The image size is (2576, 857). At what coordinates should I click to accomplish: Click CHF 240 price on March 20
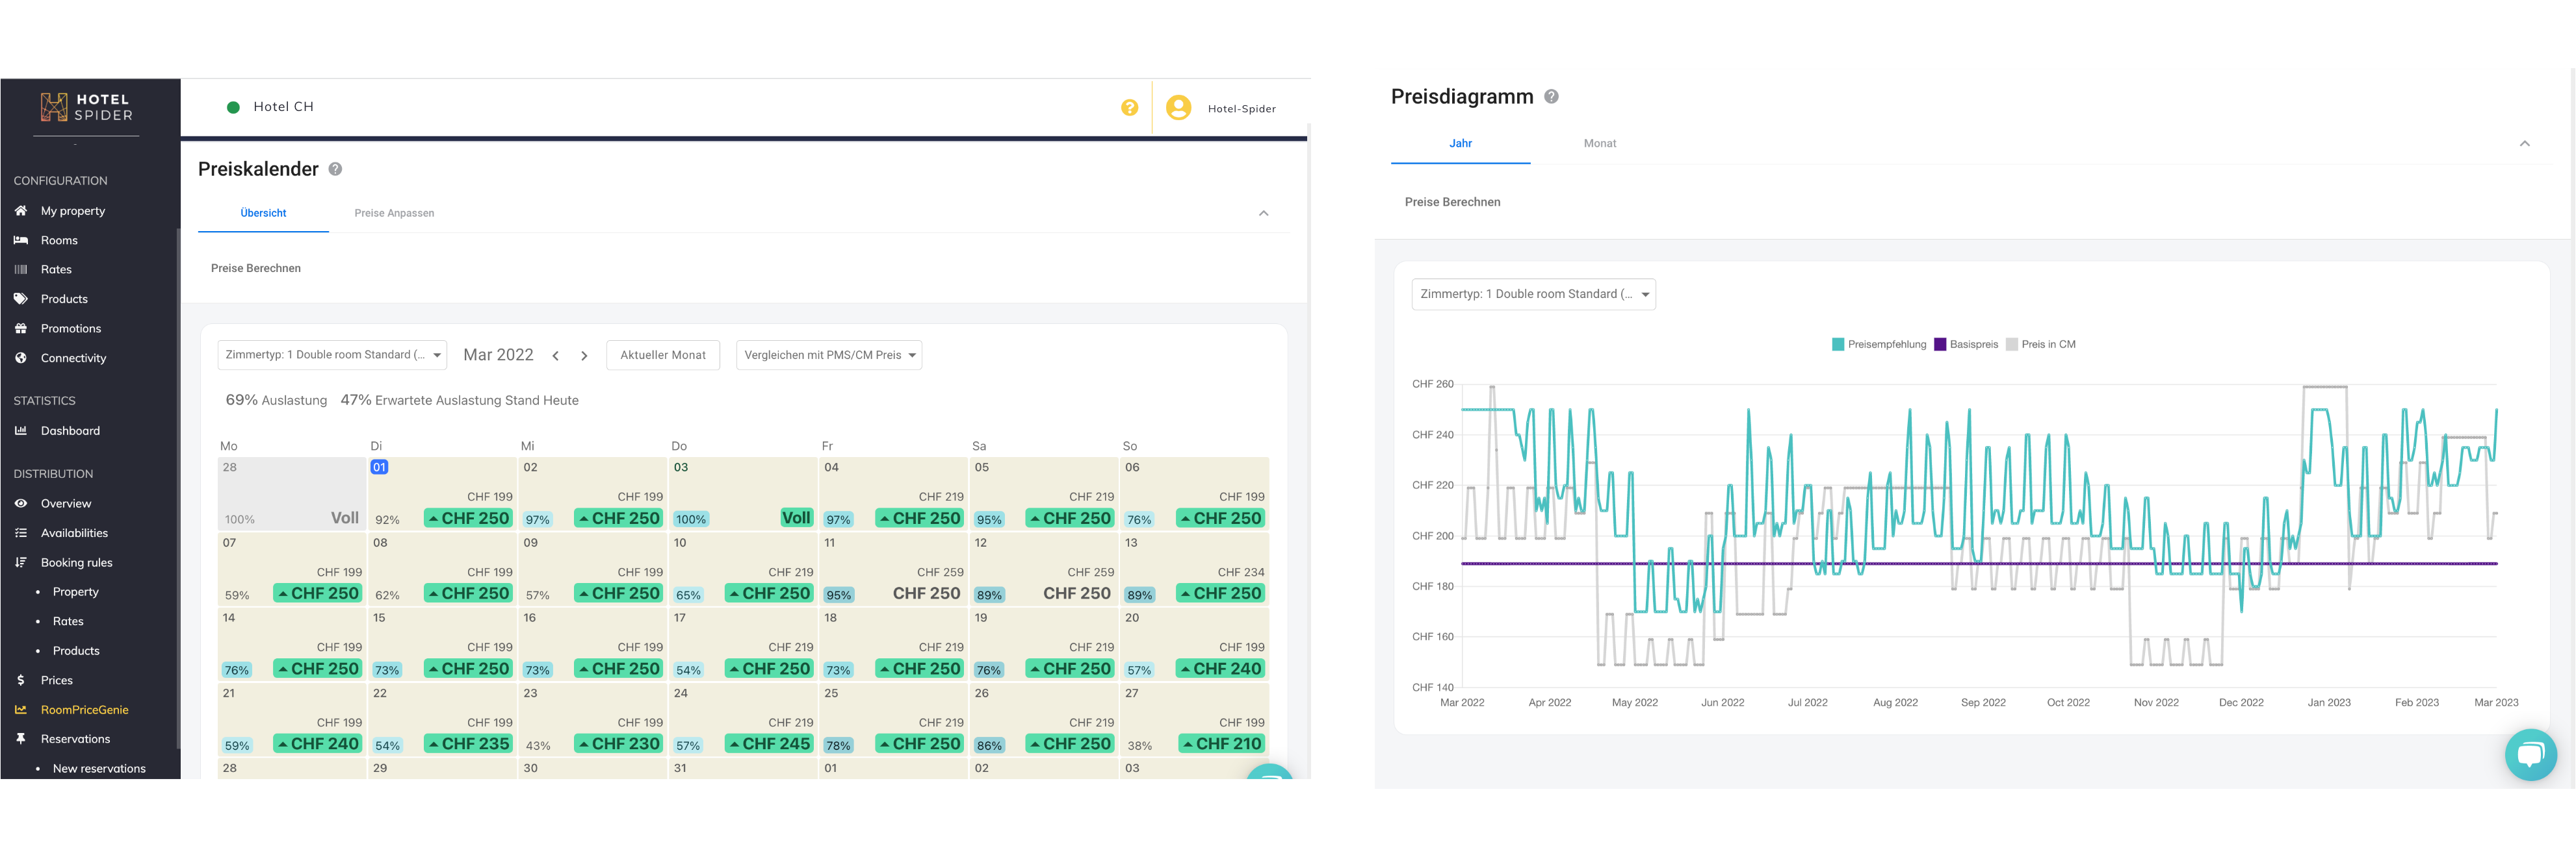click(1220, 669)
